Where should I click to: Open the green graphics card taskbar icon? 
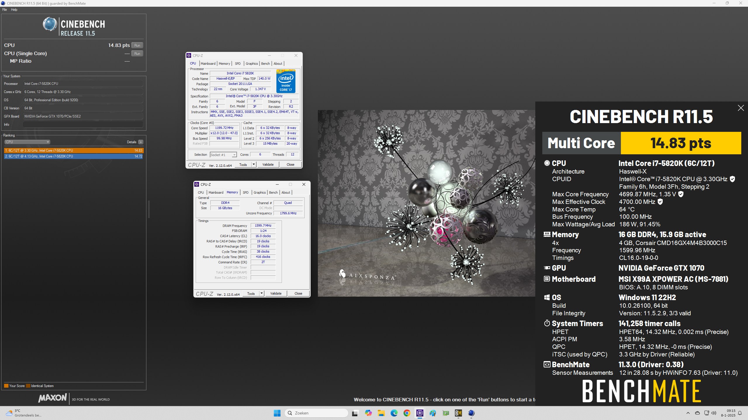[446, 413]
